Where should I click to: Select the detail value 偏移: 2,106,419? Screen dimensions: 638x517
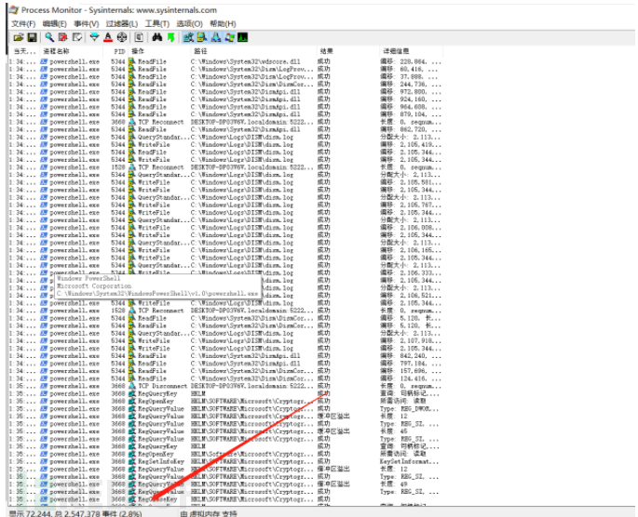tap(410, 144)
